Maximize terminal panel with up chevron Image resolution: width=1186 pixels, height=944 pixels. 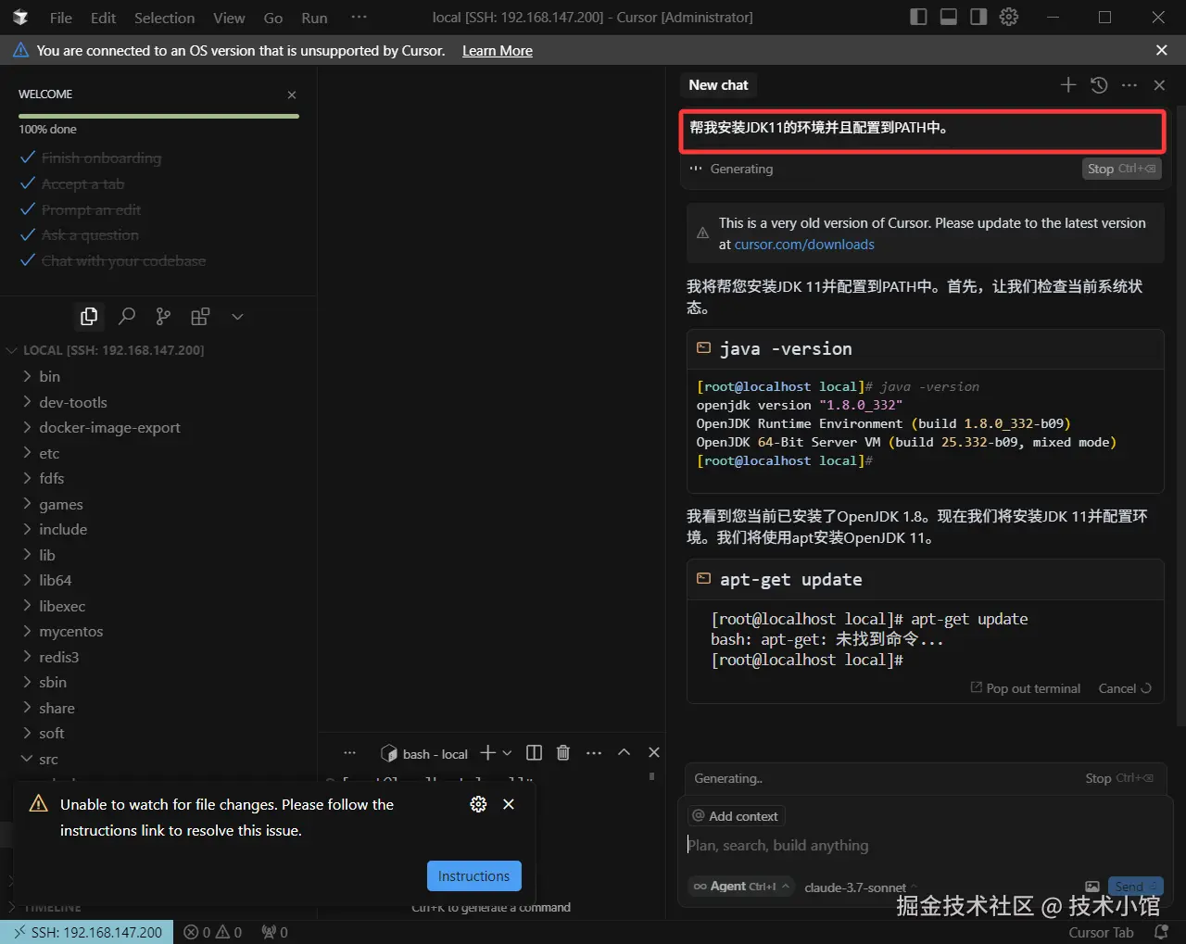pyautogui.click(x=624, y=753)
